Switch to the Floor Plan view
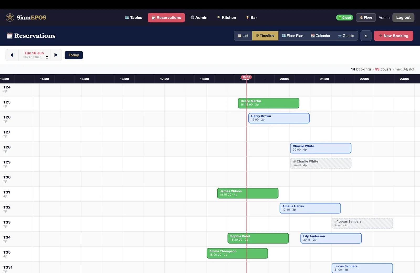The width and height of the screenshot is (420, 273). [x=293, y=36]
